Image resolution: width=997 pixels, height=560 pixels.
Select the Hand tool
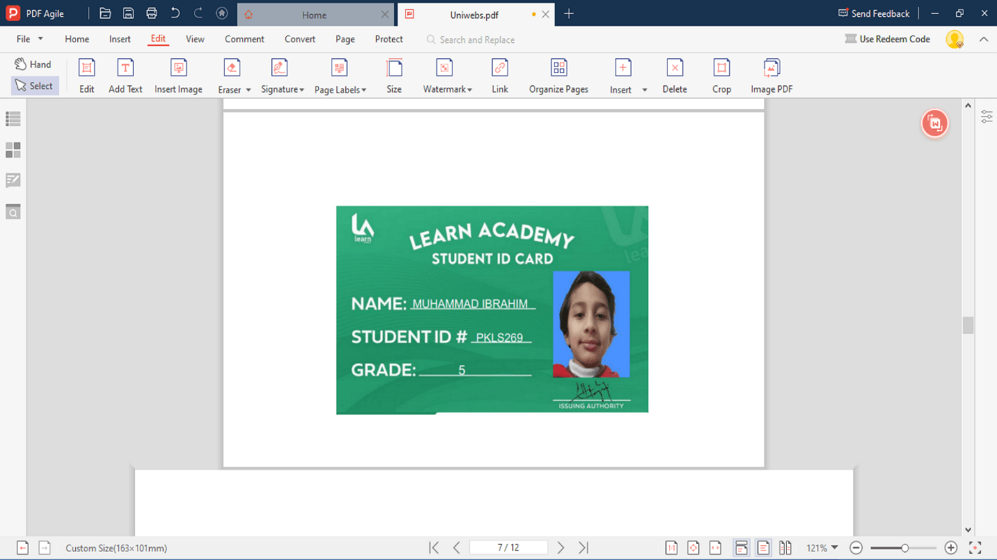coord(33,64)
